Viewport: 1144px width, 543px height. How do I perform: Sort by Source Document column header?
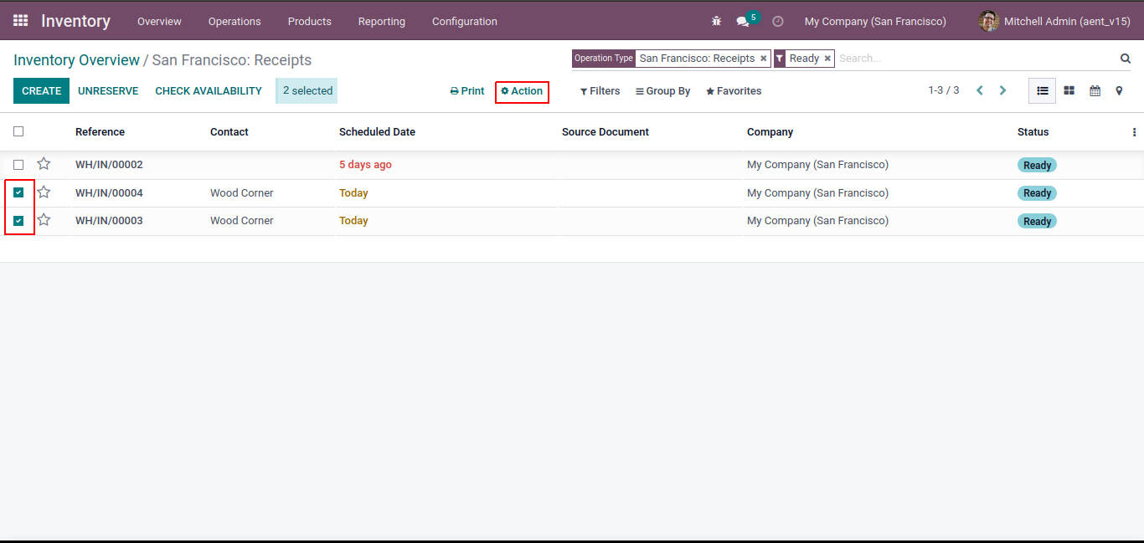pyautogui.click(x=605, y=132)
